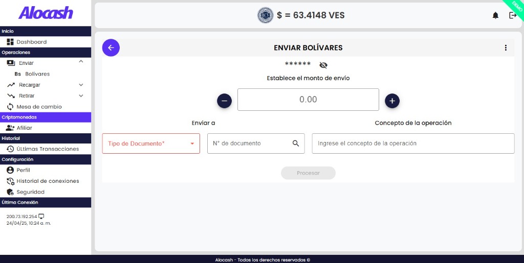Click the Procesar button
Screen dimensions: 524x263
coord(308,173)
